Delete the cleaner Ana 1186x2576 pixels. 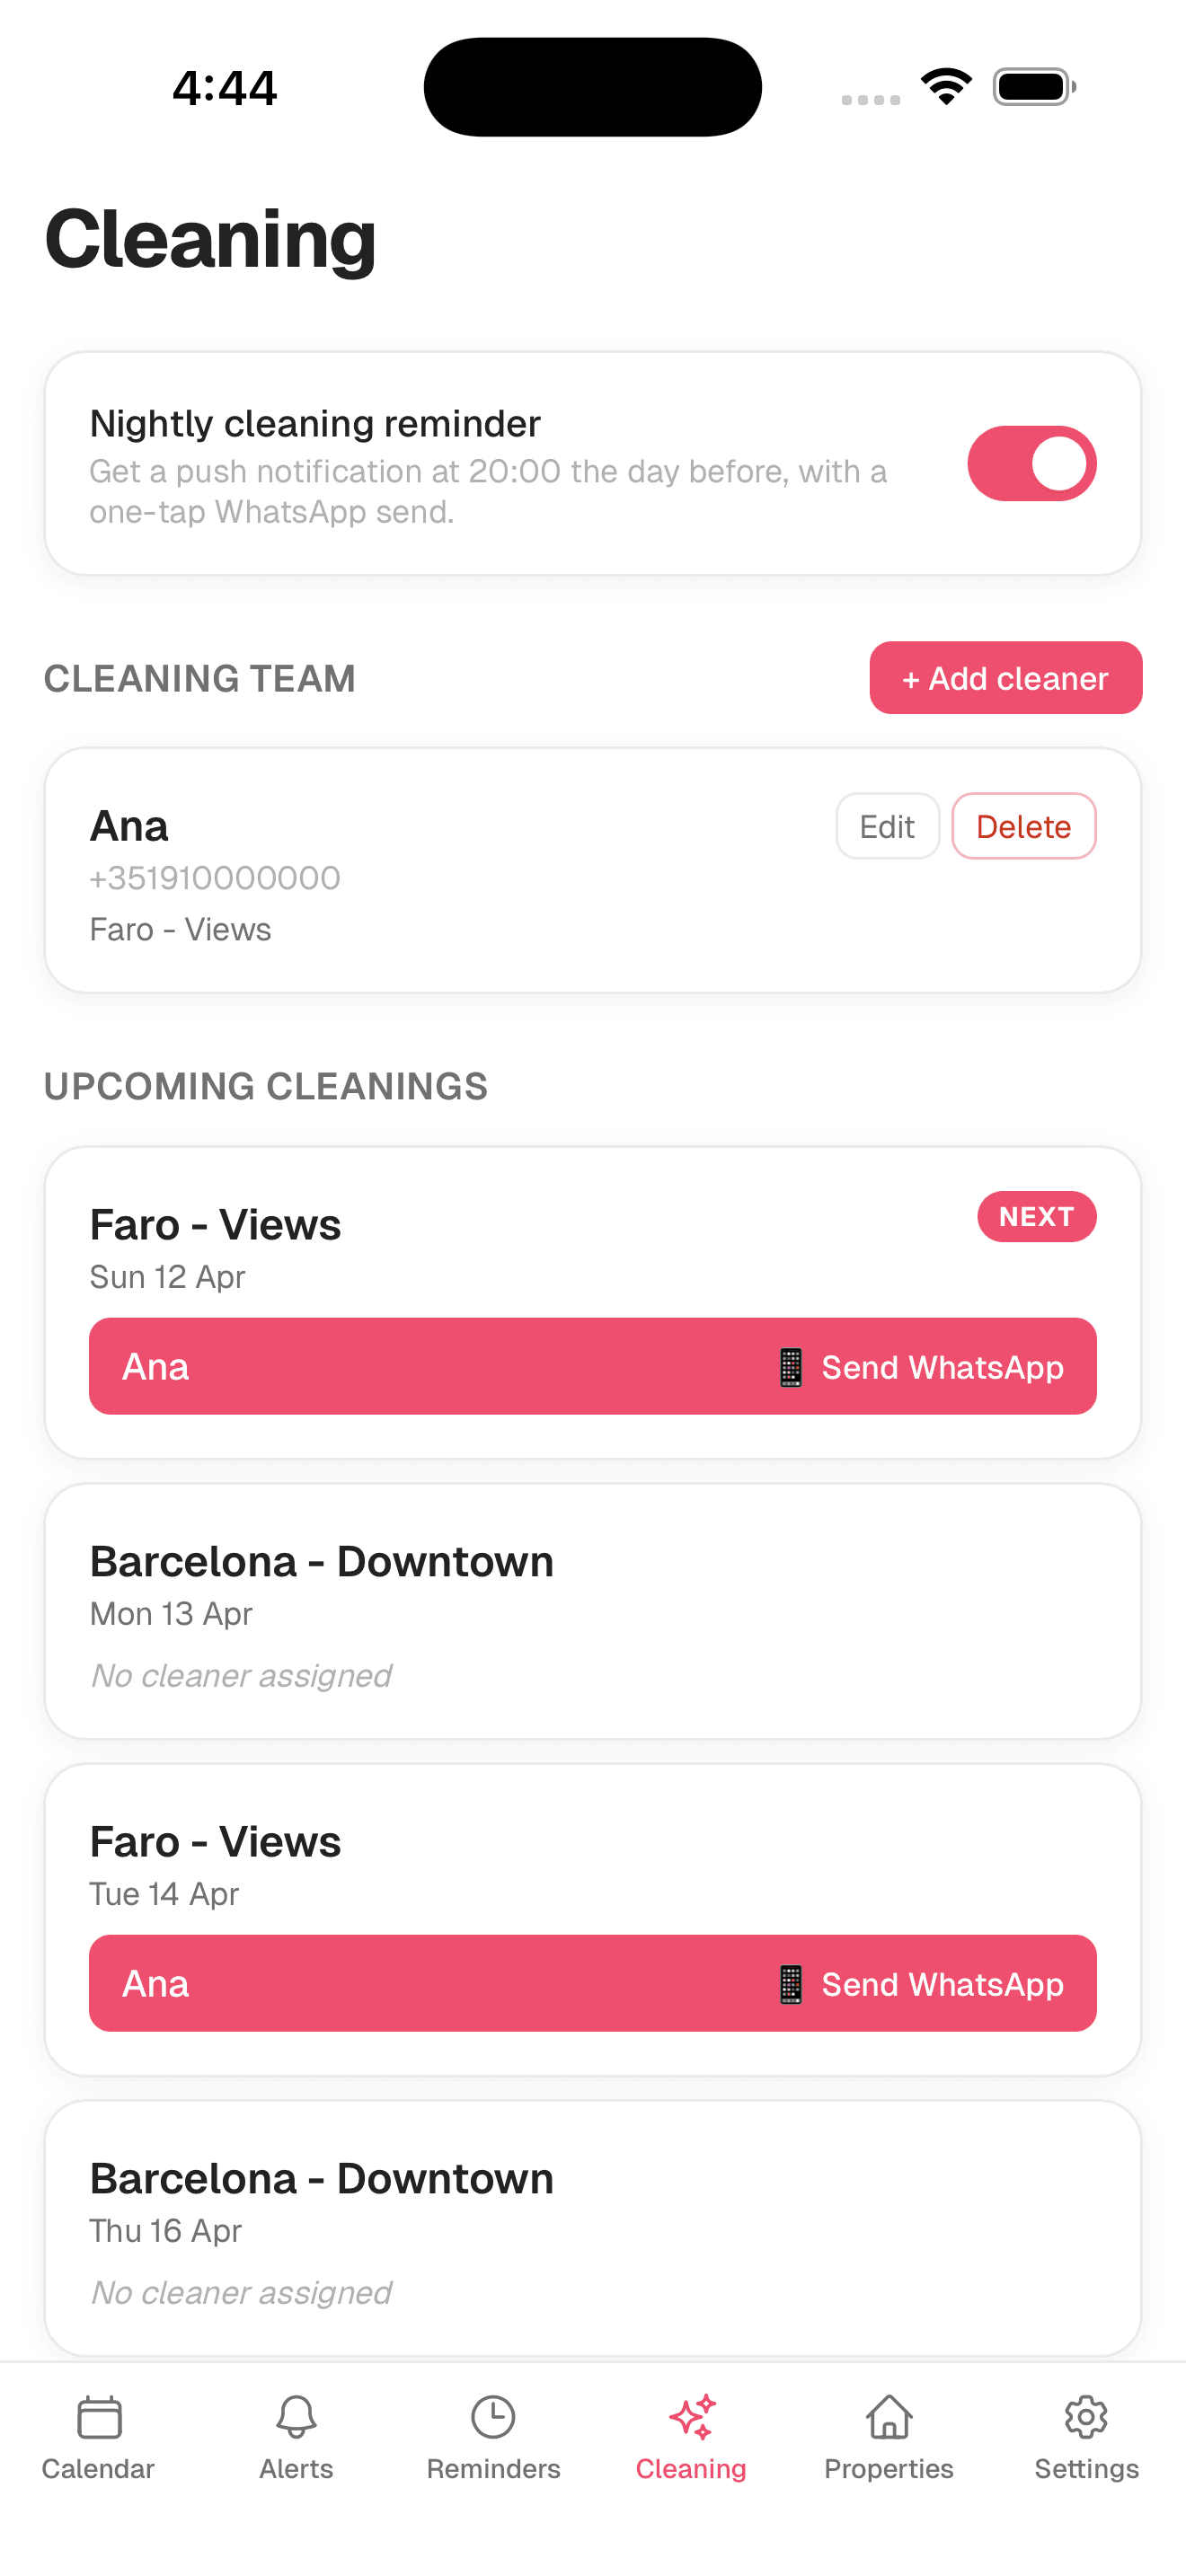(1023, 826)
